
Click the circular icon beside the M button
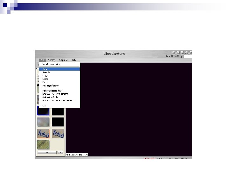coord(178,53)
